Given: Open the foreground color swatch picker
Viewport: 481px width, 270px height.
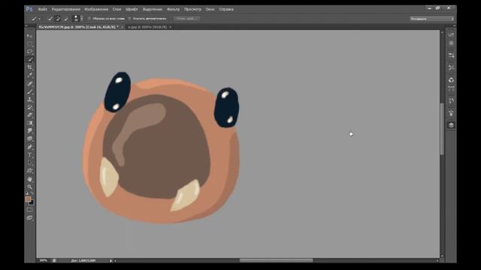Looking at the screenshot, I should 28,199.
